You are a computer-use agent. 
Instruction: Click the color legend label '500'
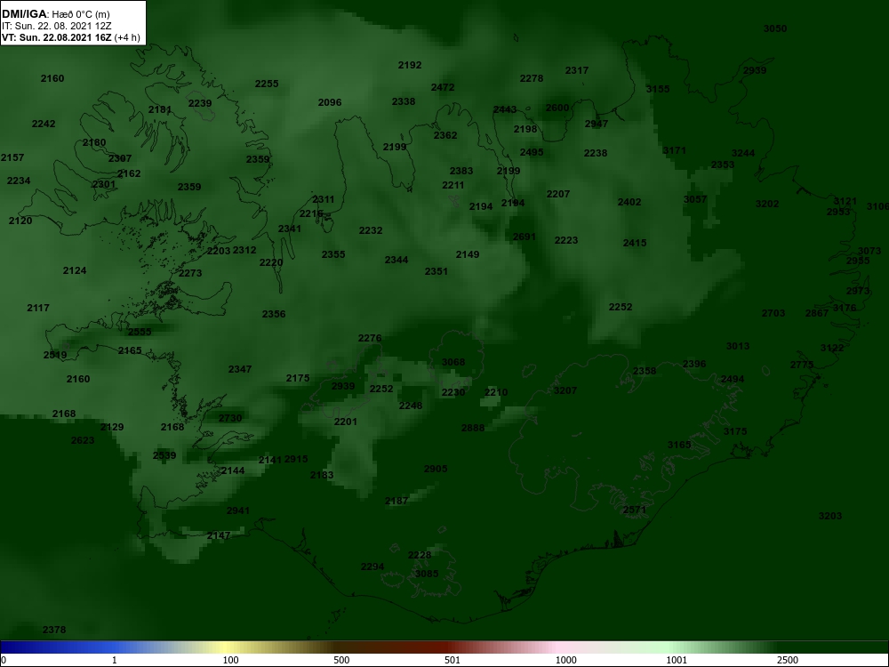pyautogui.click(x=341, y=660)
